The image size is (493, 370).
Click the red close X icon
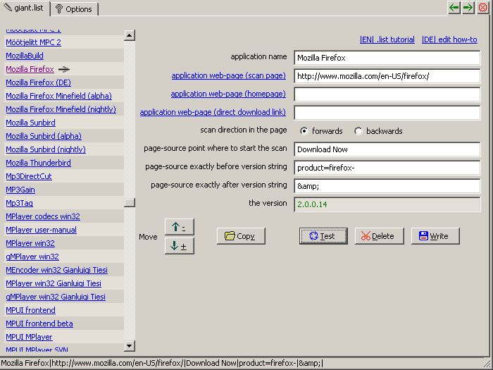482,8
